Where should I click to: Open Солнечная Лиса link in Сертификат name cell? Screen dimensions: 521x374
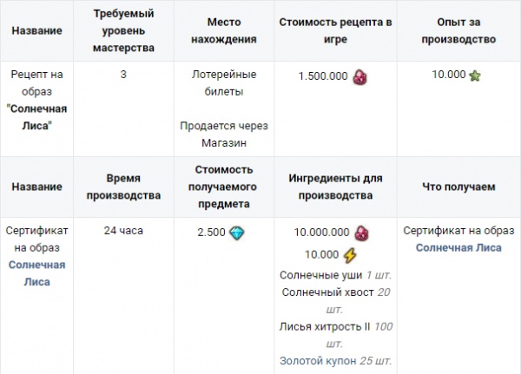(x=36, y=272)
